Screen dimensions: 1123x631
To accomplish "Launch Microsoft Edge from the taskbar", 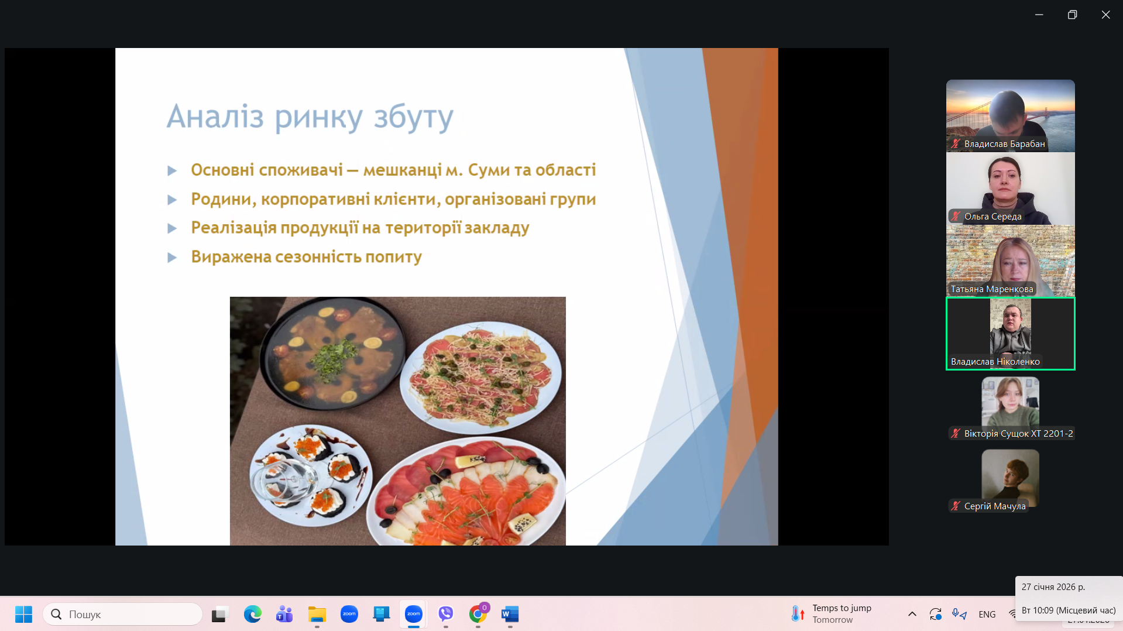I will coord(252,614).
